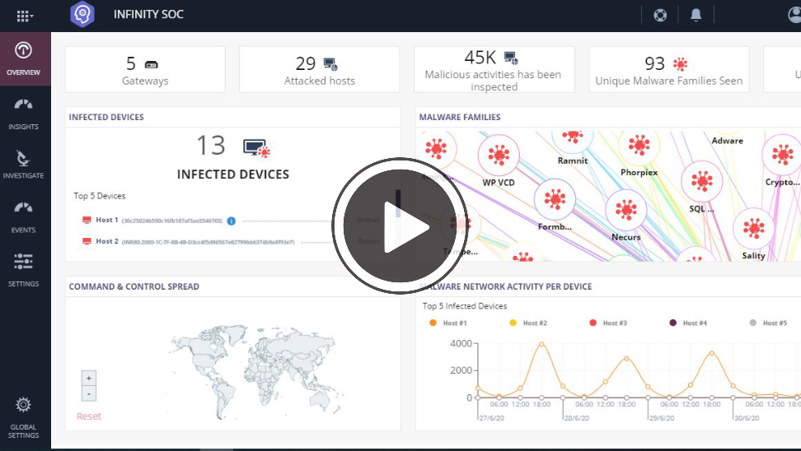Zoom in on the world map
801x451 pixels.
coord(89,378)
